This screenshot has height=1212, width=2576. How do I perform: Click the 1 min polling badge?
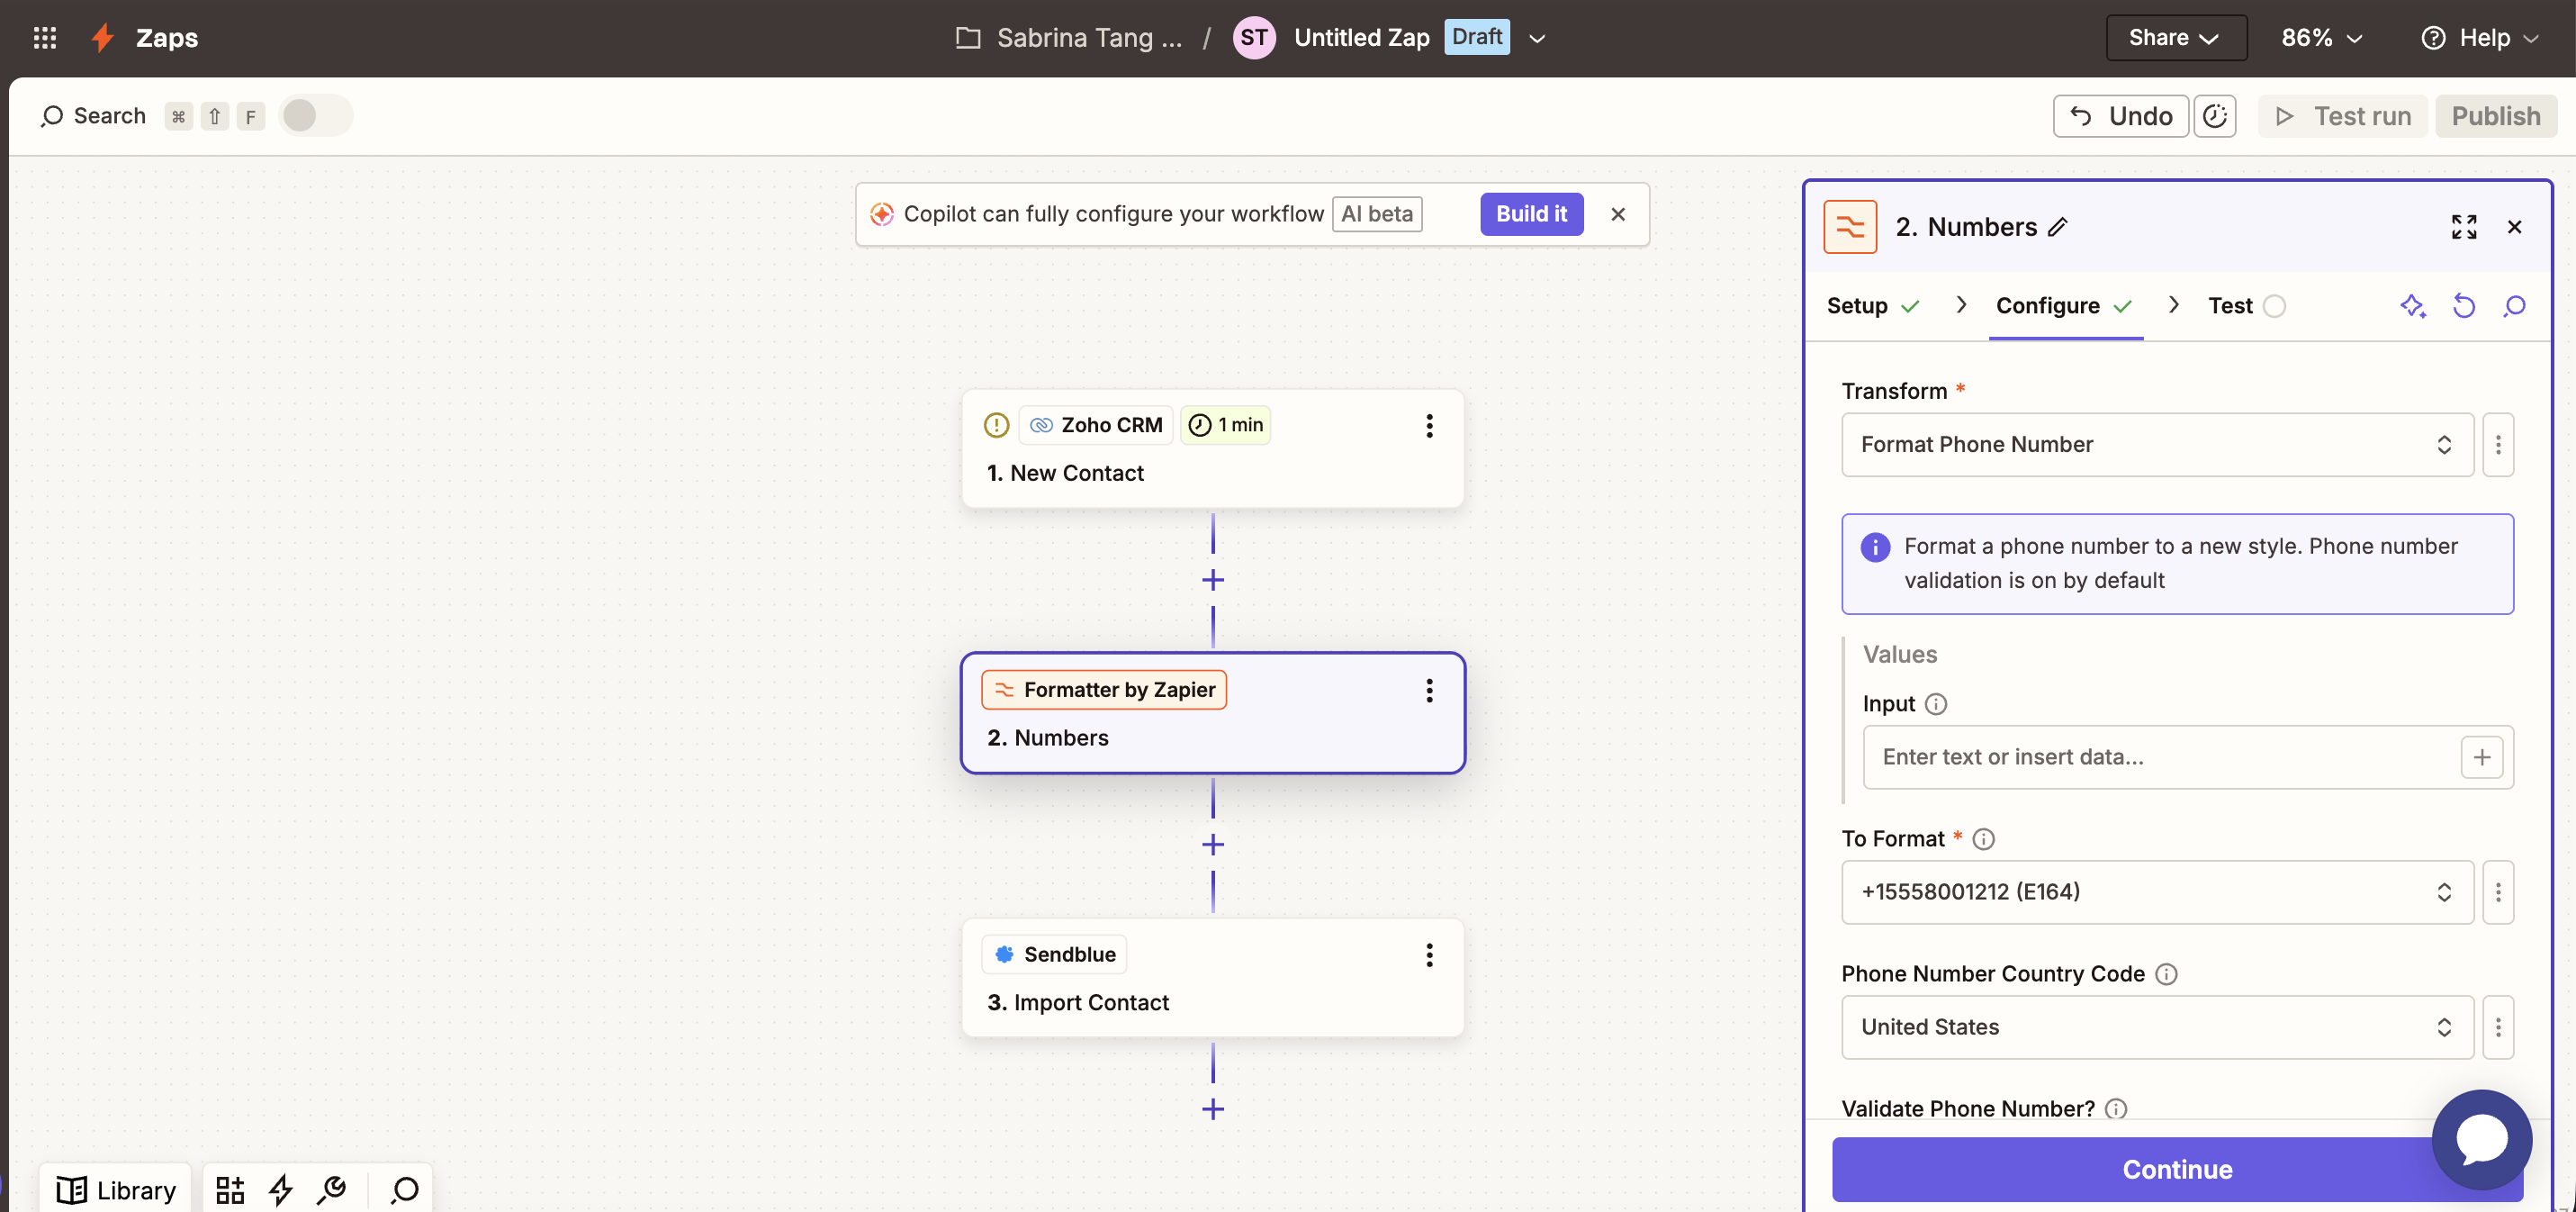click(x=1225, y=425)
